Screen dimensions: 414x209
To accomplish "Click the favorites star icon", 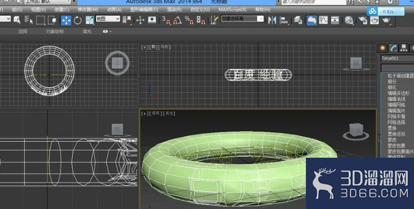I will pyautogui.click(x=377, y=2).
